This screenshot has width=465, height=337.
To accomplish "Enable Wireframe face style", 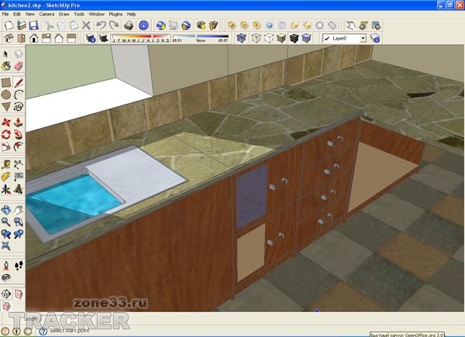I will tap(257, 38).
